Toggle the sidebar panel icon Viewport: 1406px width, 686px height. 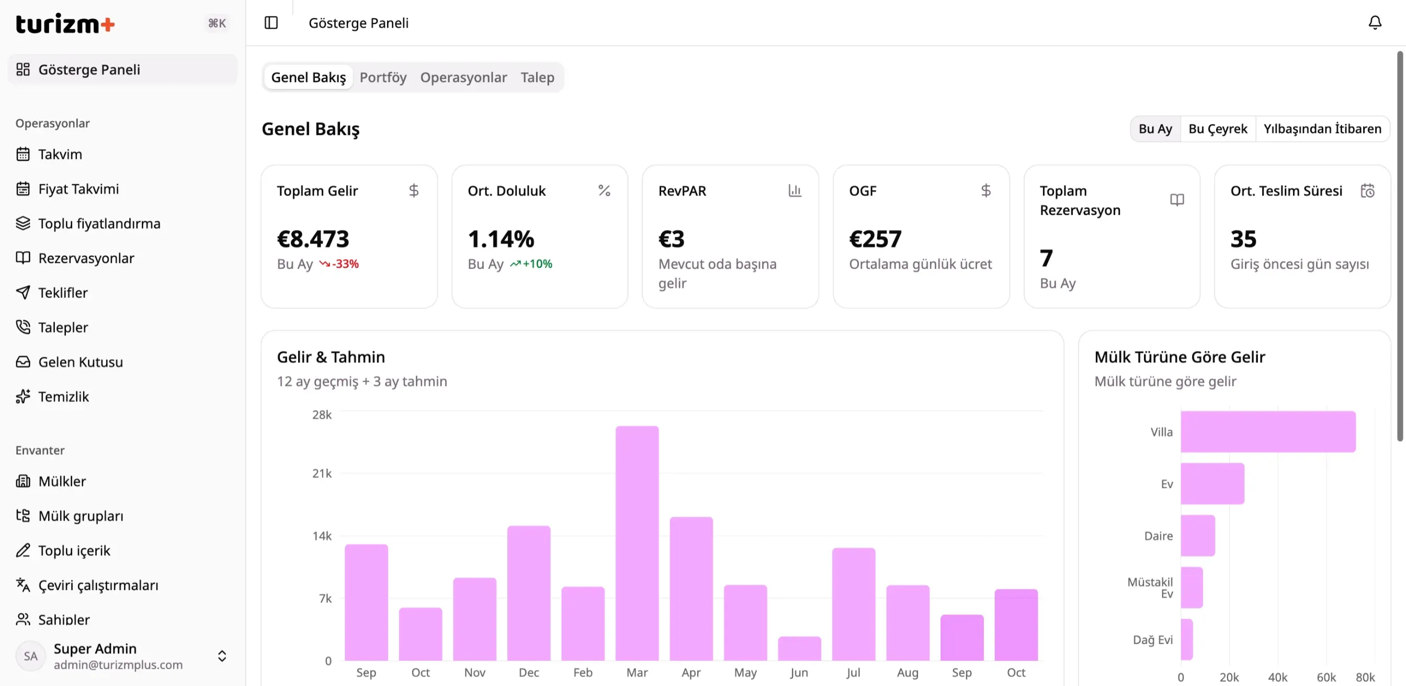coord(271,23)
